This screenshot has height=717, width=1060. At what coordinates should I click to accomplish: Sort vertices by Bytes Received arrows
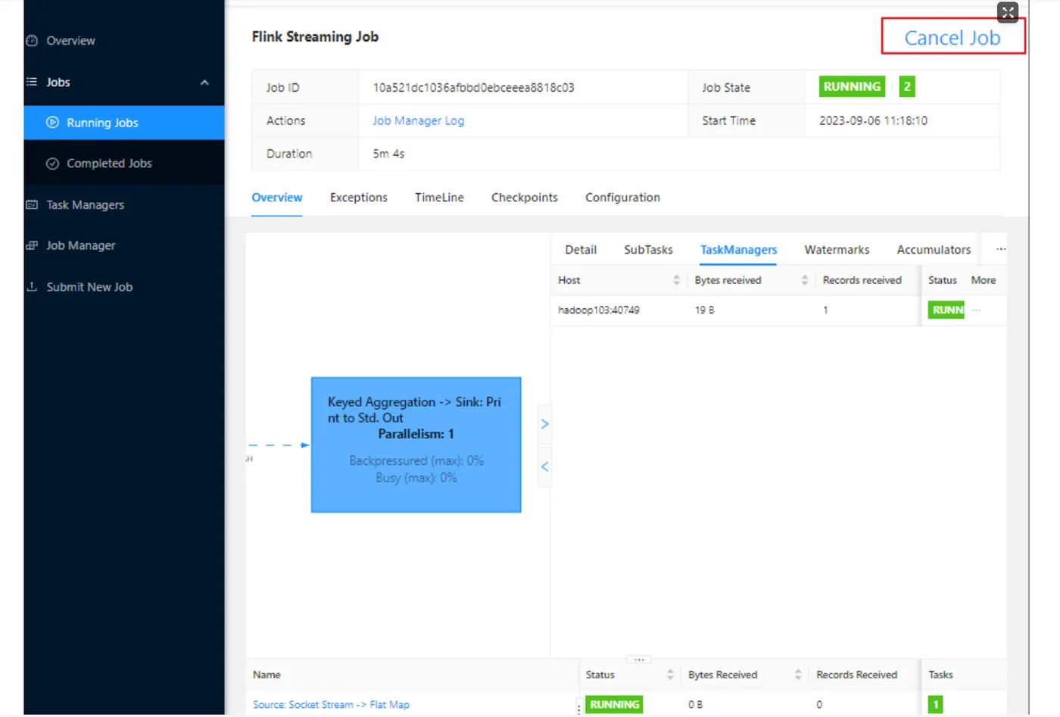click(797, 675)
